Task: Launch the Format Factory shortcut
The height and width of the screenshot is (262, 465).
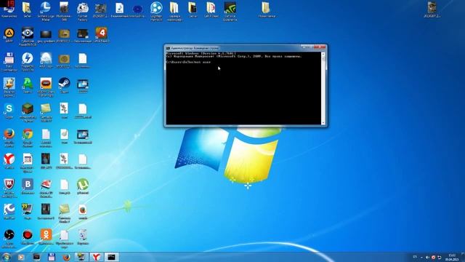Action: coord(82,8)
